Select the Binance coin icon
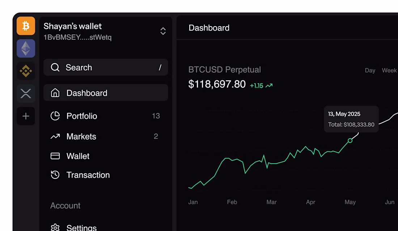The height and width of the screenshot is (231, 398). (26, 71)
